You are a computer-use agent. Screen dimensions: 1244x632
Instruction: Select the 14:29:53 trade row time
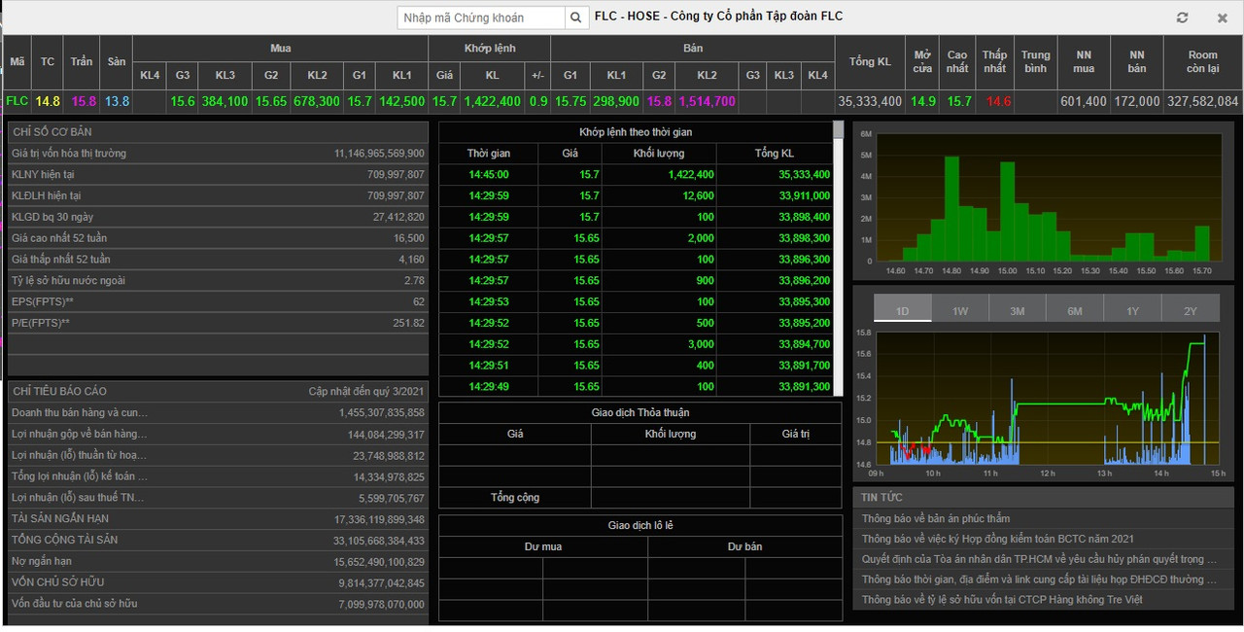click(488, 301)
